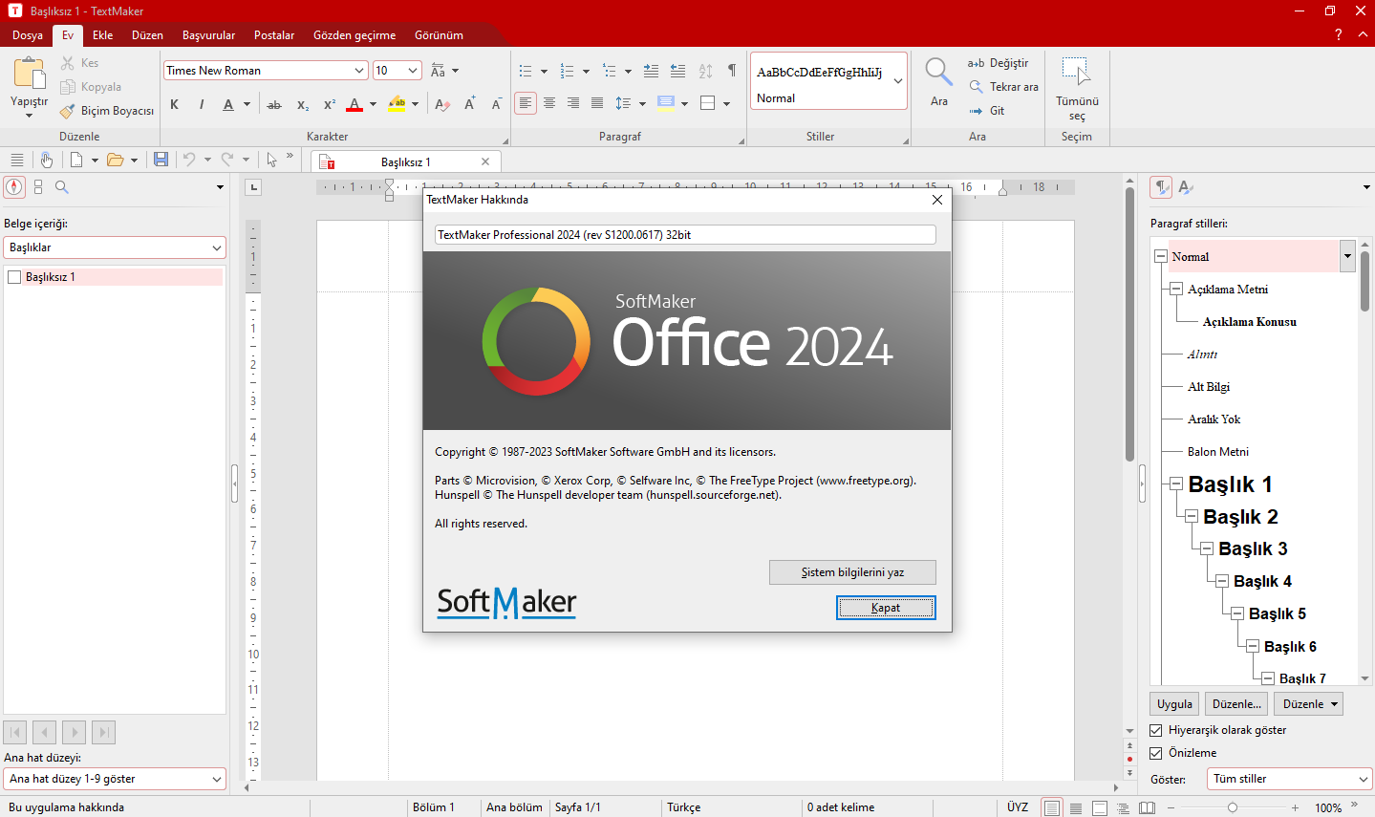Center the paragraph
Screen dimensions: 1375x817
tap(549, 103)
